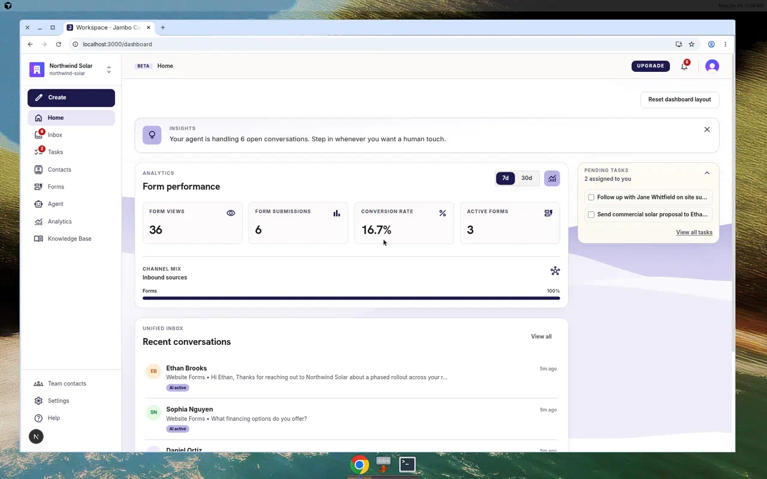Click the Help question mark icon
Screen dimensions: 767x479
38,418
